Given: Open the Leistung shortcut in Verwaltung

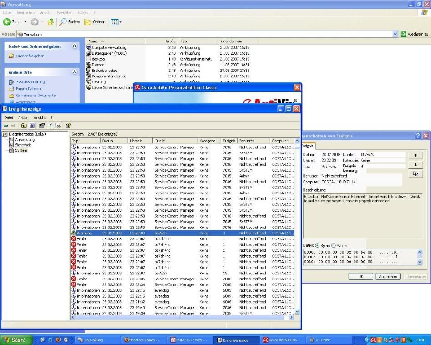Looking at the screenshot, I should 96,82.
